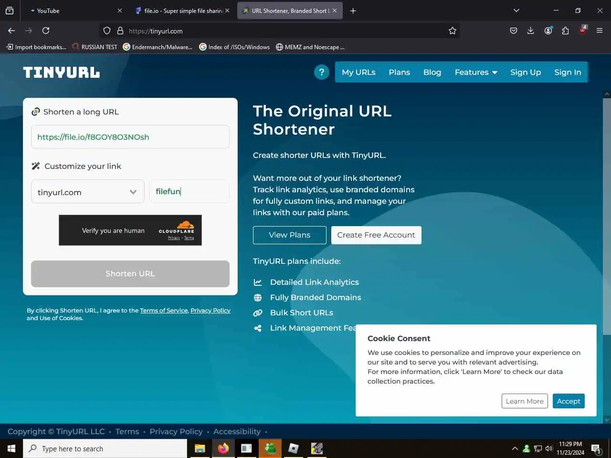The height and width of the screenshot is (458, 611).
Task: Click the TinyURL logo
Action: pyautogui.click(x=62, y=72)
